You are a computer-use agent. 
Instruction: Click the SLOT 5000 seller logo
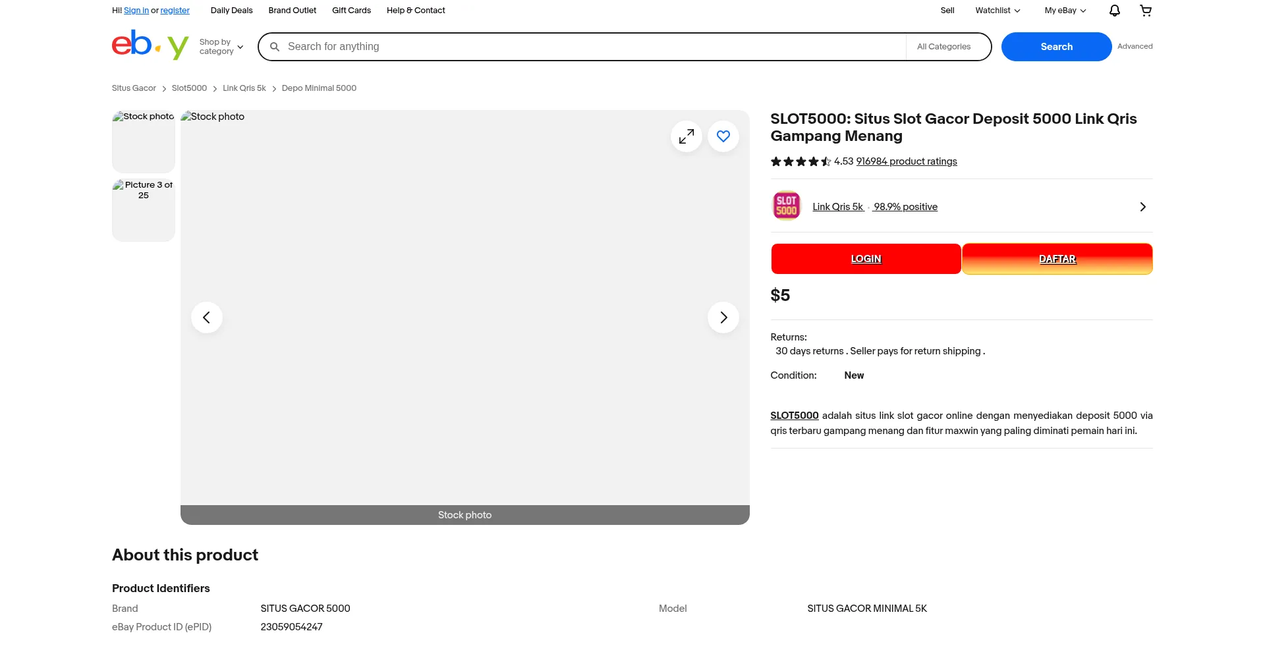click(x=786, y=206)
